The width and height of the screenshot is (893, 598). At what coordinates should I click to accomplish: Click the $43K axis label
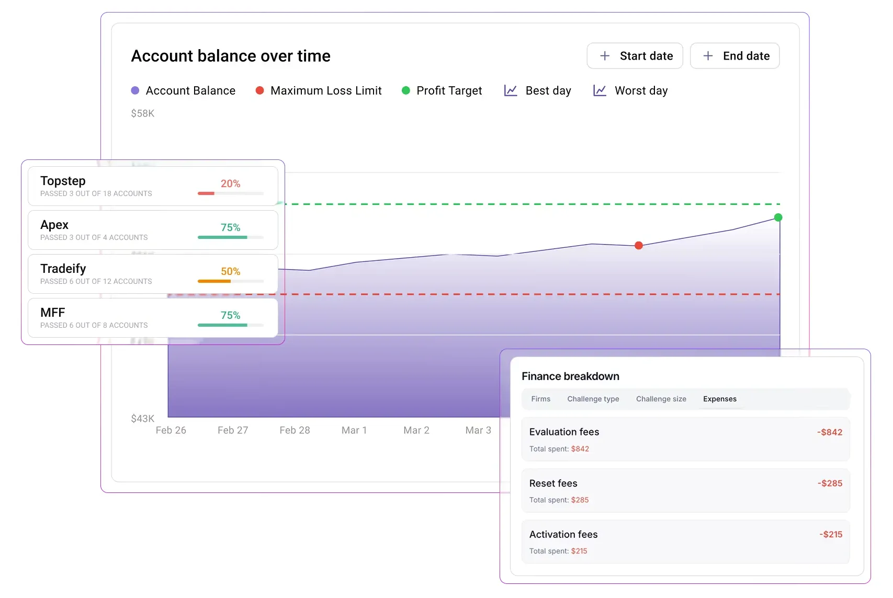[142, 419]
